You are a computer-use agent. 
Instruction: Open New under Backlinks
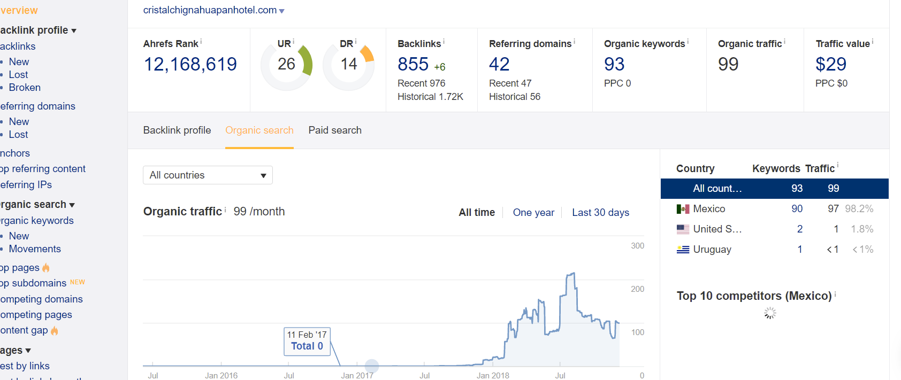tap(19, 62)
